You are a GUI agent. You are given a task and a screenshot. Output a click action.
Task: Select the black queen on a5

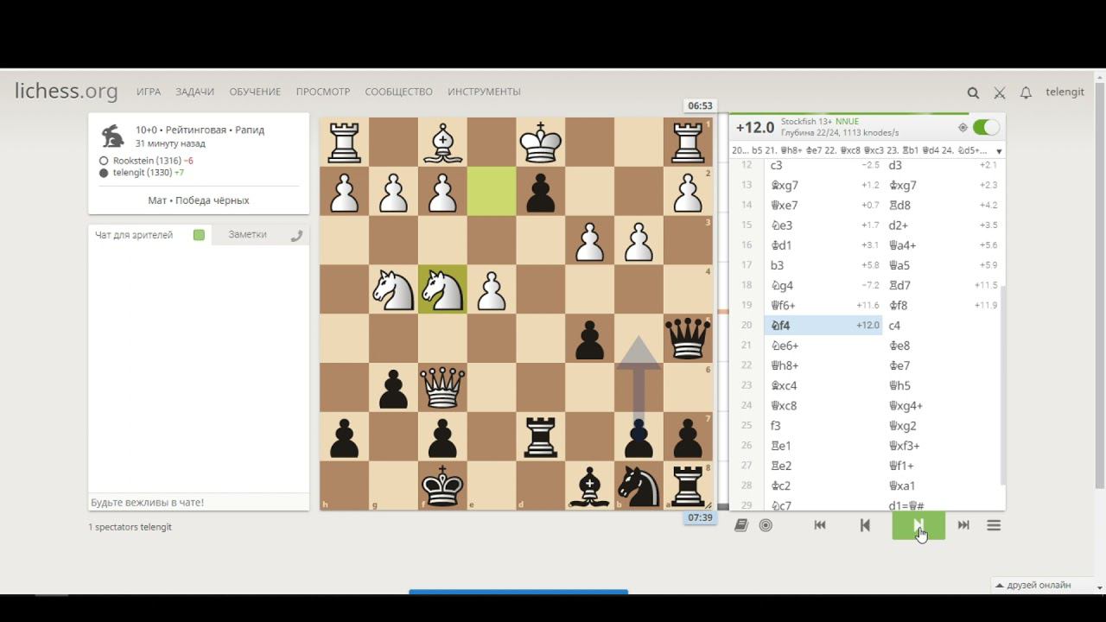click(689, 338)
